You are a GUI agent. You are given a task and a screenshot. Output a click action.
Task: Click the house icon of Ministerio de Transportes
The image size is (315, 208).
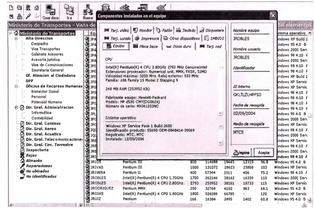pyautogui.click(x=16, y=33)
